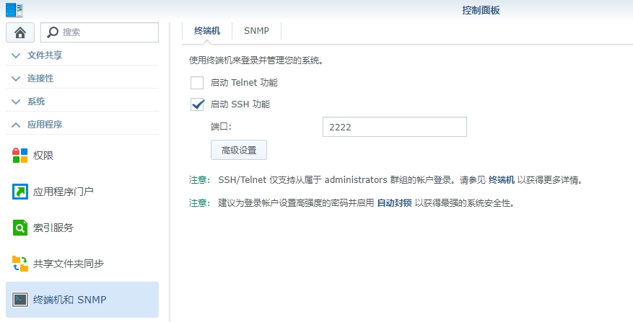633x322 pixels.
Task: Go to Control Panel home via house icon
Action: click(20, 32)
